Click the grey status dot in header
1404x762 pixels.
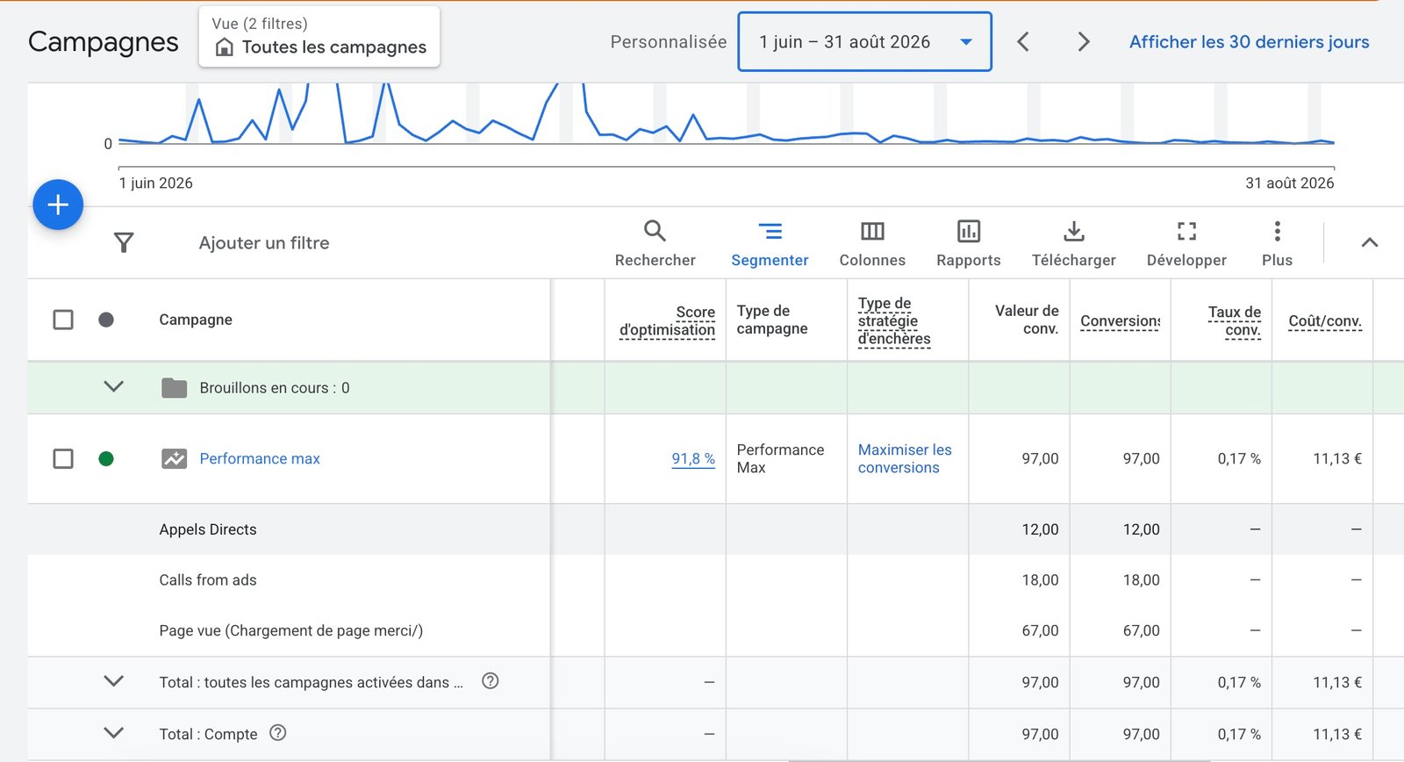pyautogui.click(x=106, y=320)
